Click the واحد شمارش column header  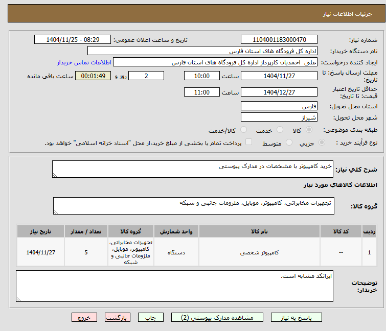pos(176,231)
